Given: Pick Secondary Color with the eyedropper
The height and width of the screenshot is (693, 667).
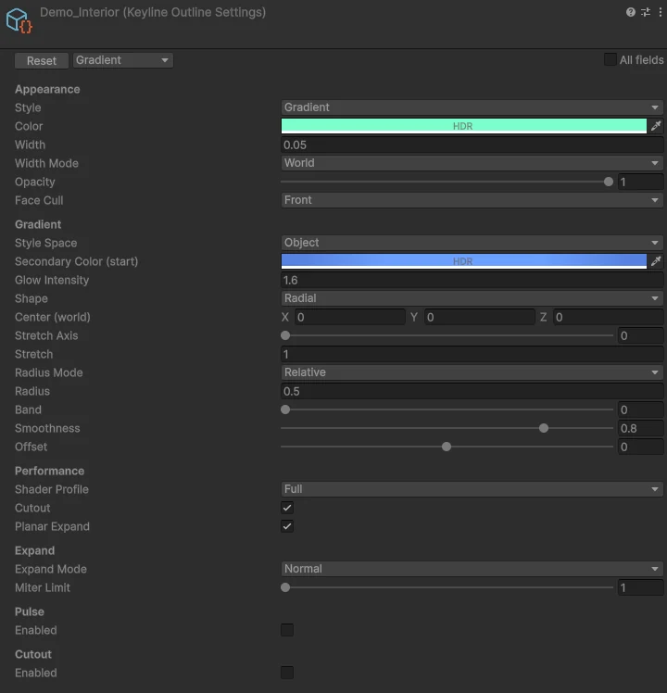Looking at the screenshot, I should pyautogui.click(x=656, y=261).
